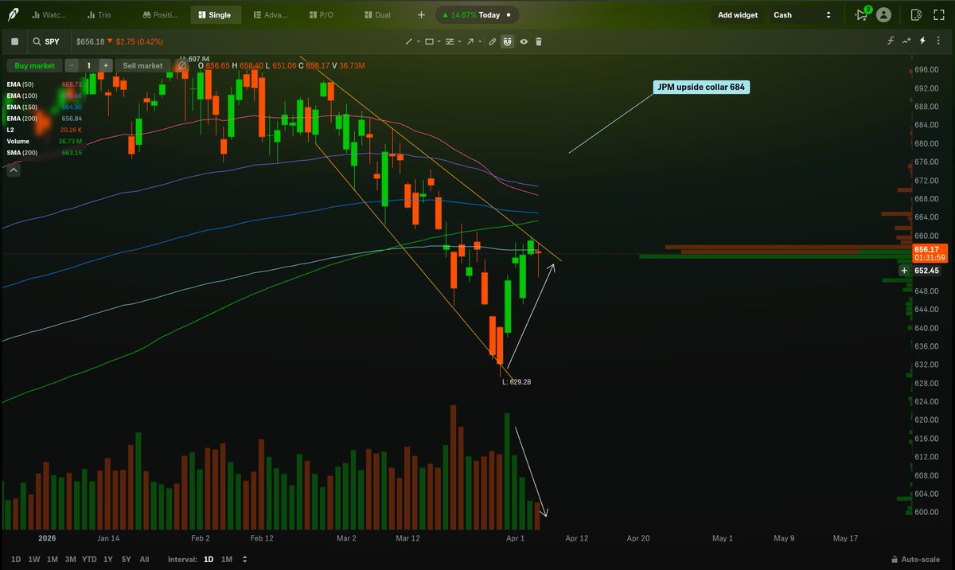The height and width of the screenshot is (570, 955).
Task: Toggle drawings visibility eye icon
Action: coord(524,41)
